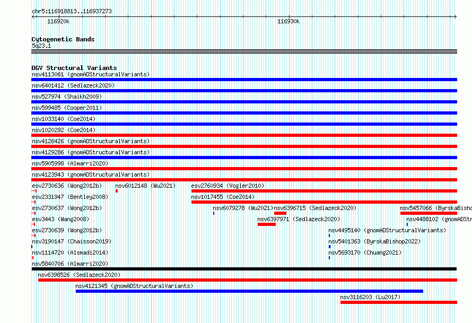Select the small red square under nsv6012148
This screenshot has height=323, width=472.
[117, 191]
